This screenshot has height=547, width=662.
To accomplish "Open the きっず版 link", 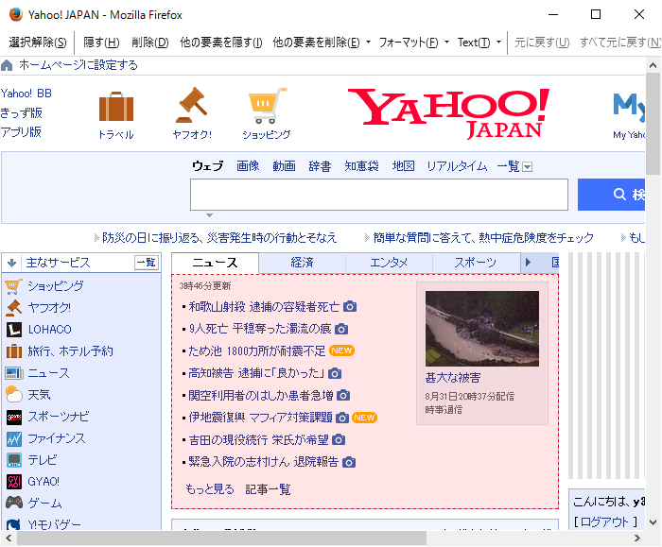I will tap(21, 113).
